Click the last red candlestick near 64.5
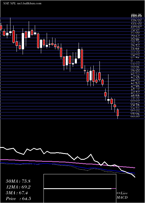This screenshot has width=145, height=203. (118, 113)
